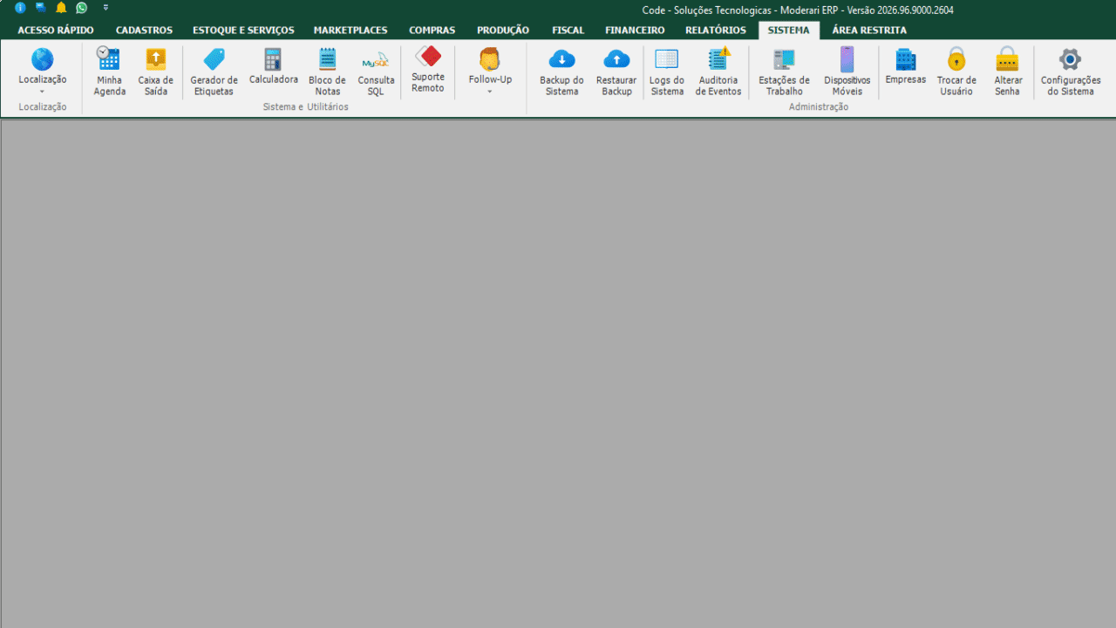Open ÁREA RESTRITA tab
The height and width of the screenshot is (628, 1116).
[869, 31]
